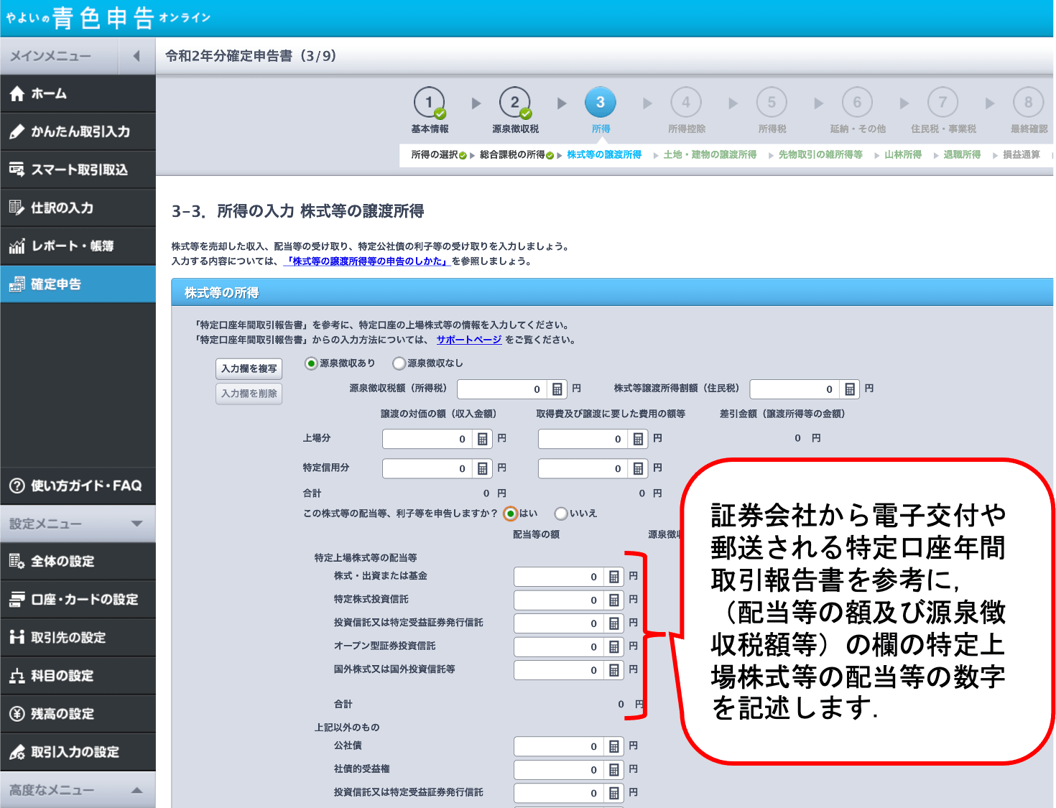Open calculator for オープン型証券投資信託
Screen dimensions: 1056x808
pos(613,646)
